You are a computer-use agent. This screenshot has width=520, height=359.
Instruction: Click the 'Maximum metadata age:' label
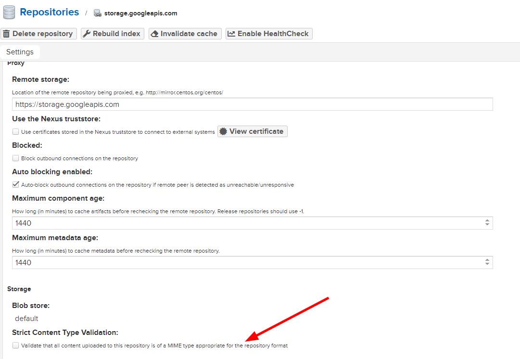coord(55,238)
